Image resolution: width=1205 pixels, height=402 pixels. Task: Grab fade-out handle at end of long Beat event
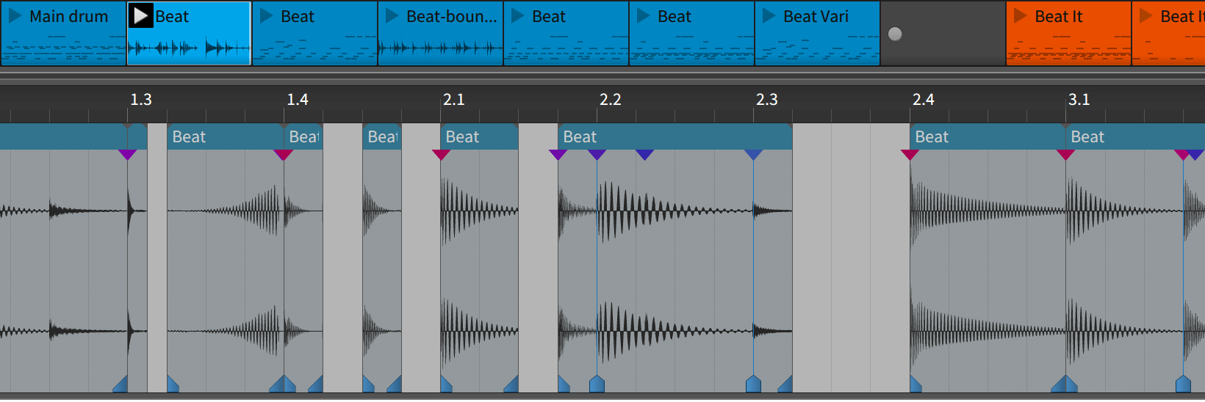tap(785, 384)
